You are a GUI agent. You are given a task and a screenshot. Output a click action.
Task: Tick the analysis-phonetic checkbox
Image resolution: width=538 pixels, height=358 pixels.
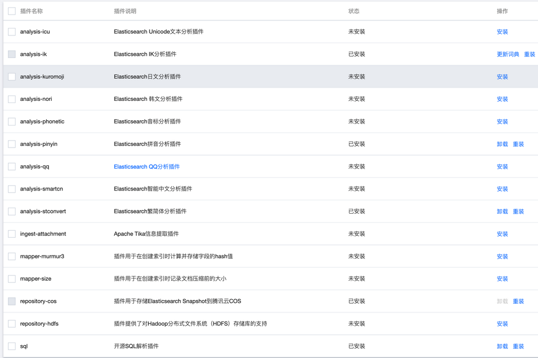click(x=12, y=121)
